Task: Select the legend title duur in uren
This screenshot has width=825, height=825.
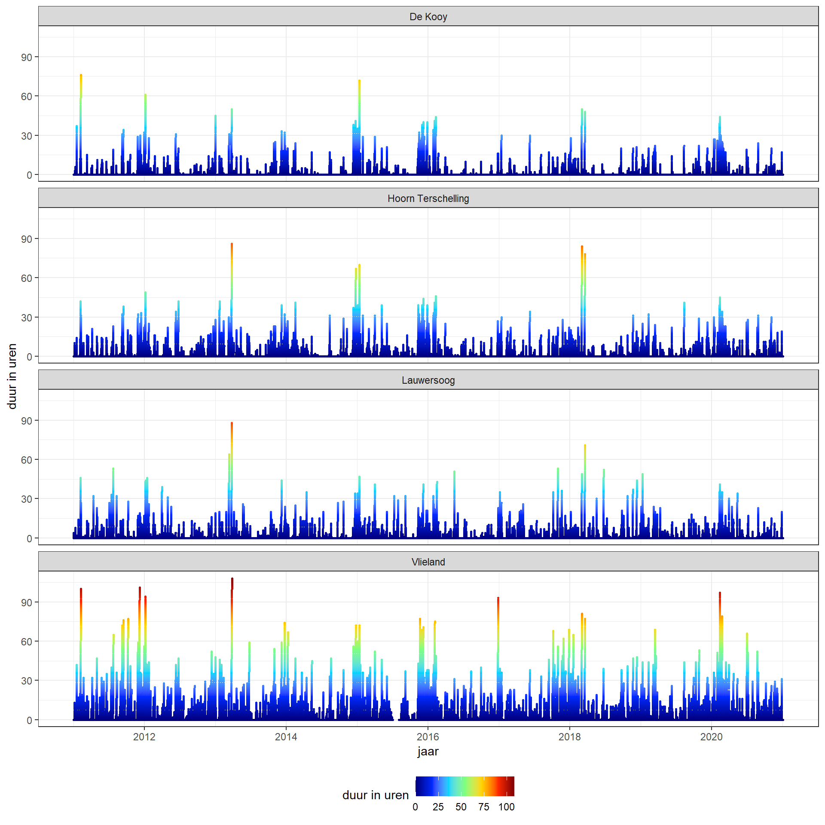Action: pyautogui.click(x=375, y=795)
